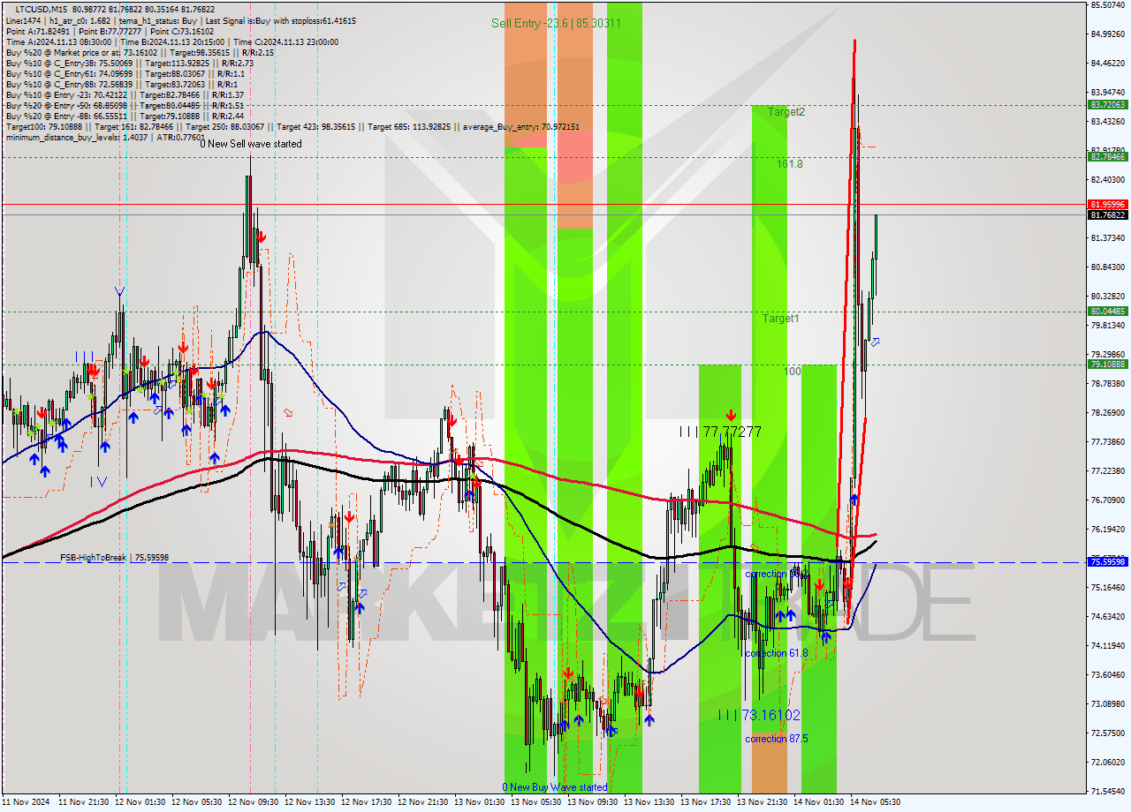This screenshot has width=1131, height=812.
Task: Click the 'Buy %10 @ C_Entry38: 75.50069' line
Action: coord(130,63)
